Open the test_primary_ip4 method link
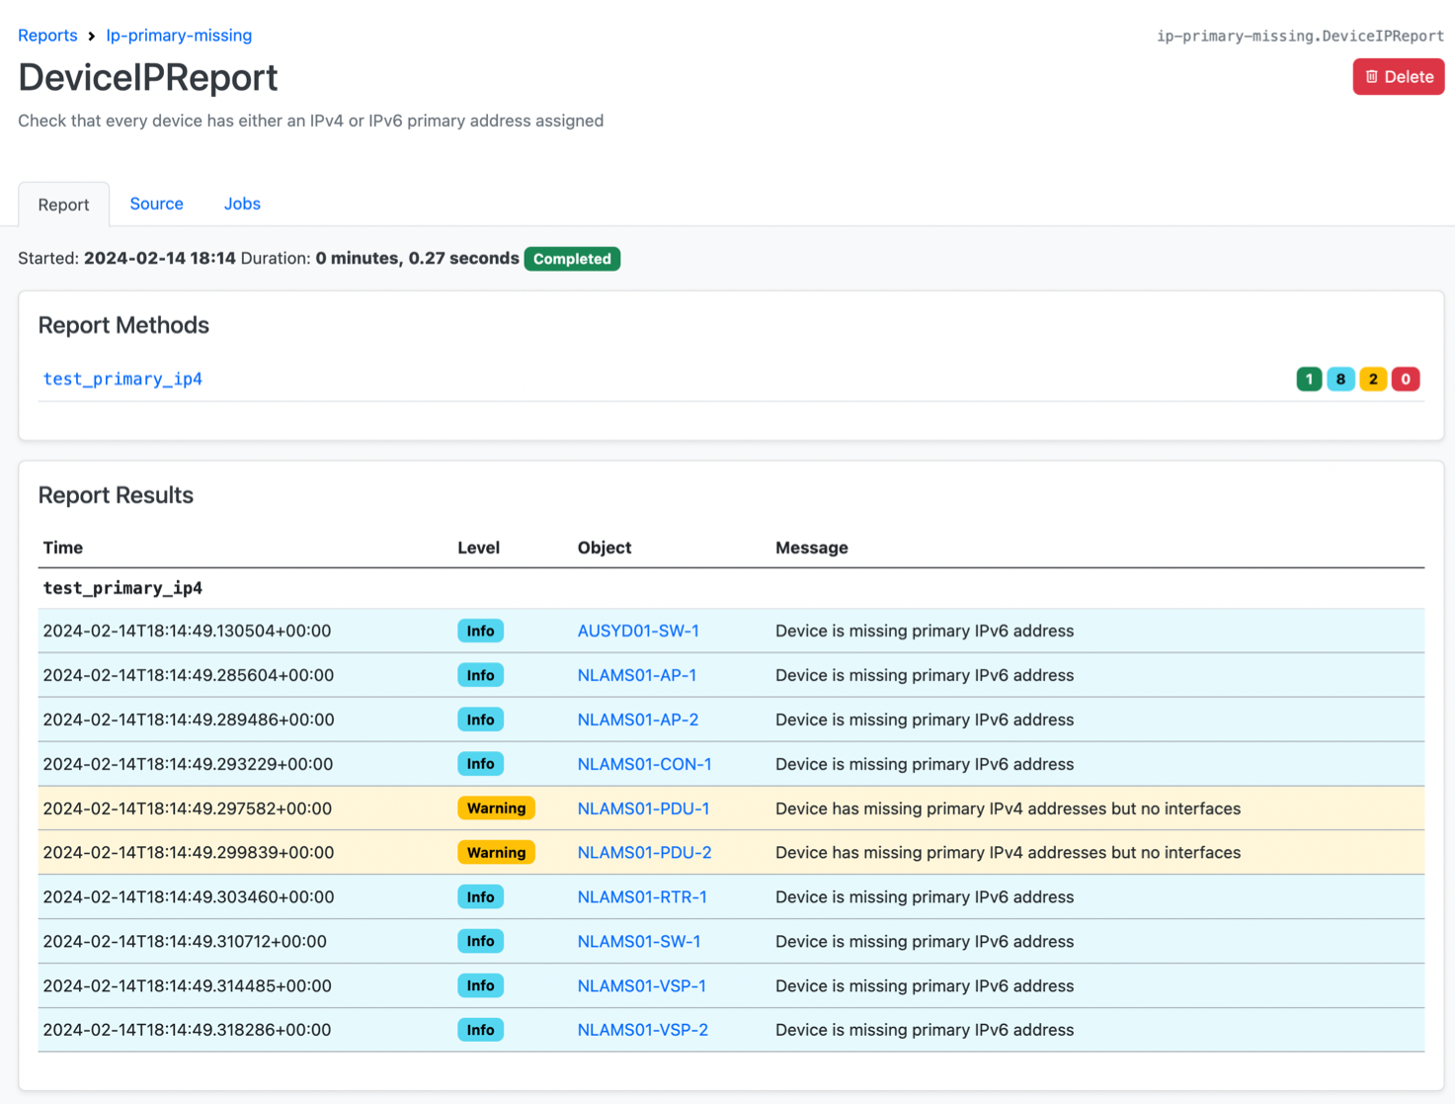This screenshot has height=1104, width=1455. coord(122,379)
